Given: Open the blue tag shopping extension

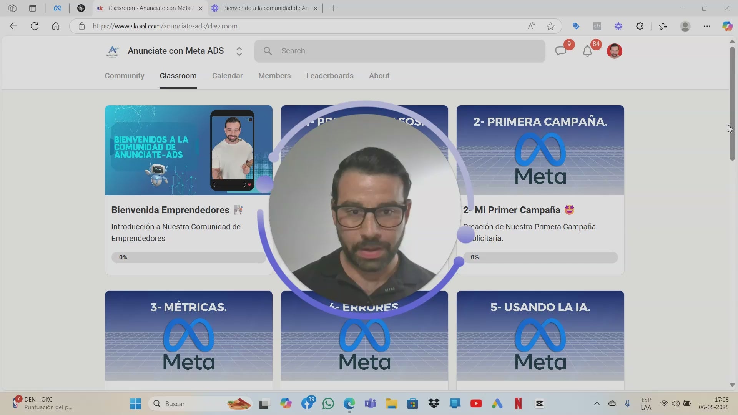Looking at the screenshot, I should [x=576, y=26].
